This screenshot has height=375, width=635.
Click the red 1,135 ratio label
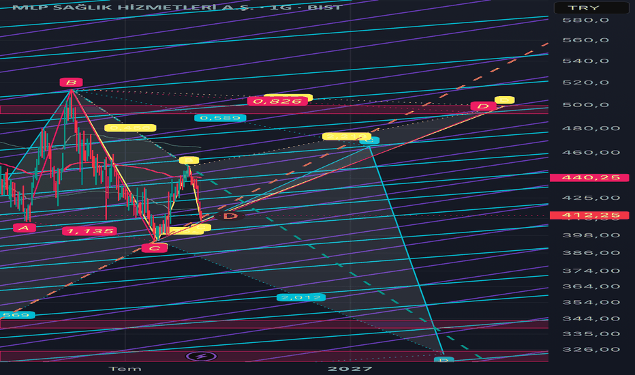pyautogui.click(x=89, y=231)
